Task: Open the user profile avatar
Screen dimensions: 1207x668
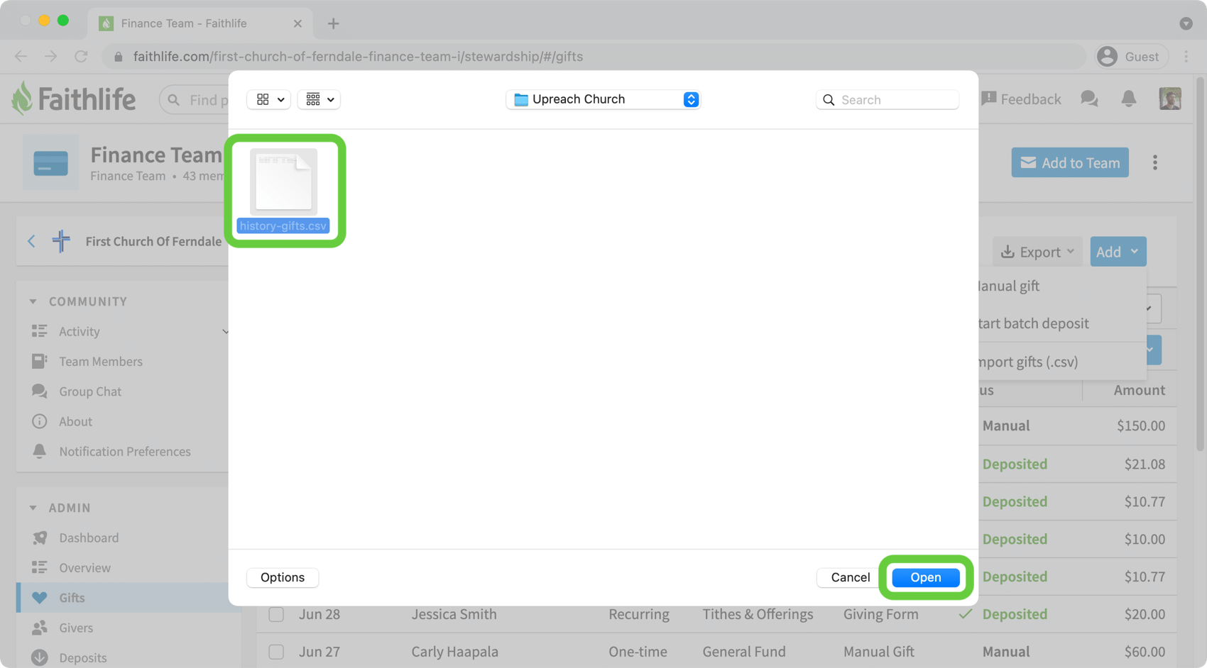Action: [1170, 99]
